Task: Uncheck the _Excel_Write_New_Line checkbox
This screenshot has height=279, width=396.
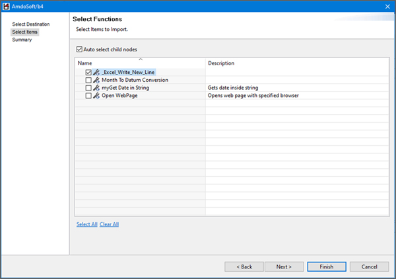Action: click(x=88, y=73)
